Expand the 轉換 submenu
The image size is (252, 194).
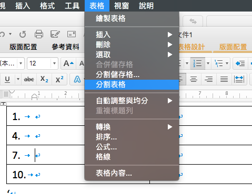(132, 127)
